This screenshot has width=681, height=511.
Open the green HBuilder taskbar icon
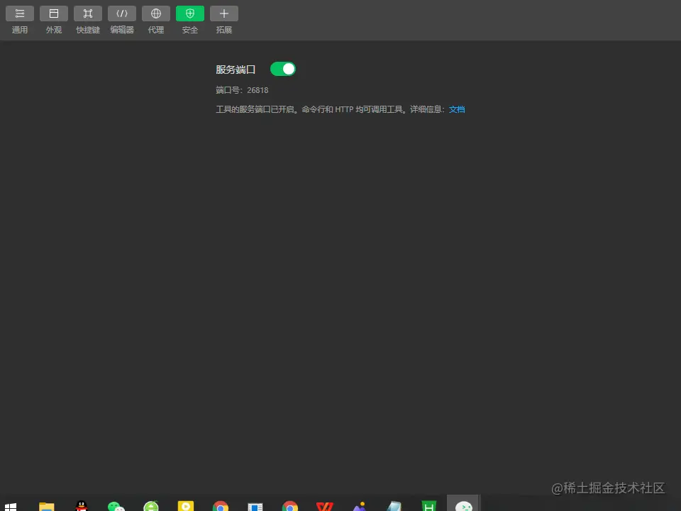428,507
